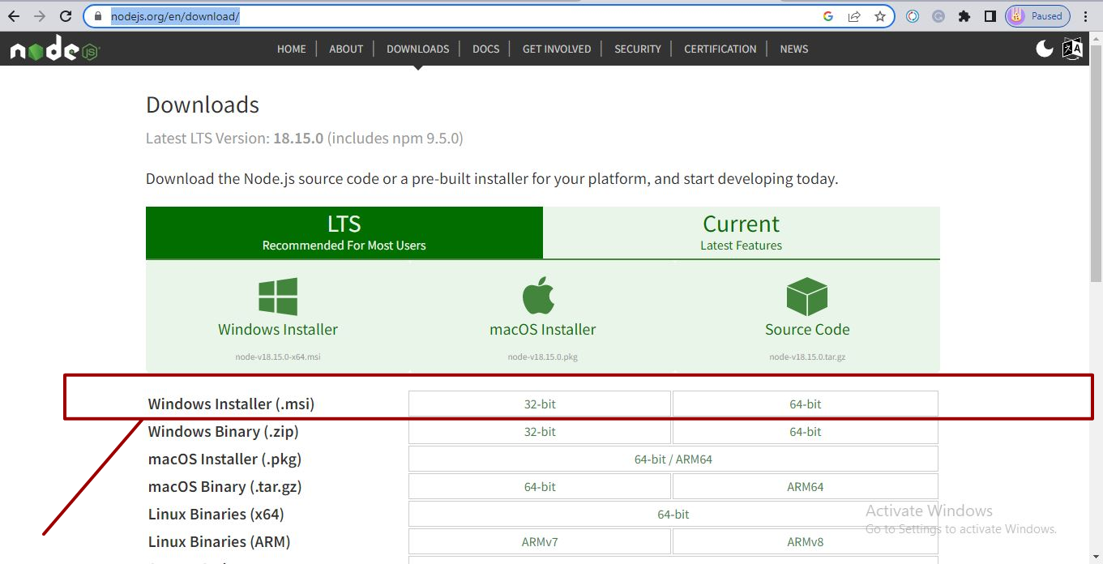Open HOME in navigation menu
This screenshot has width=1103, height=564.
tap(292, 49)
